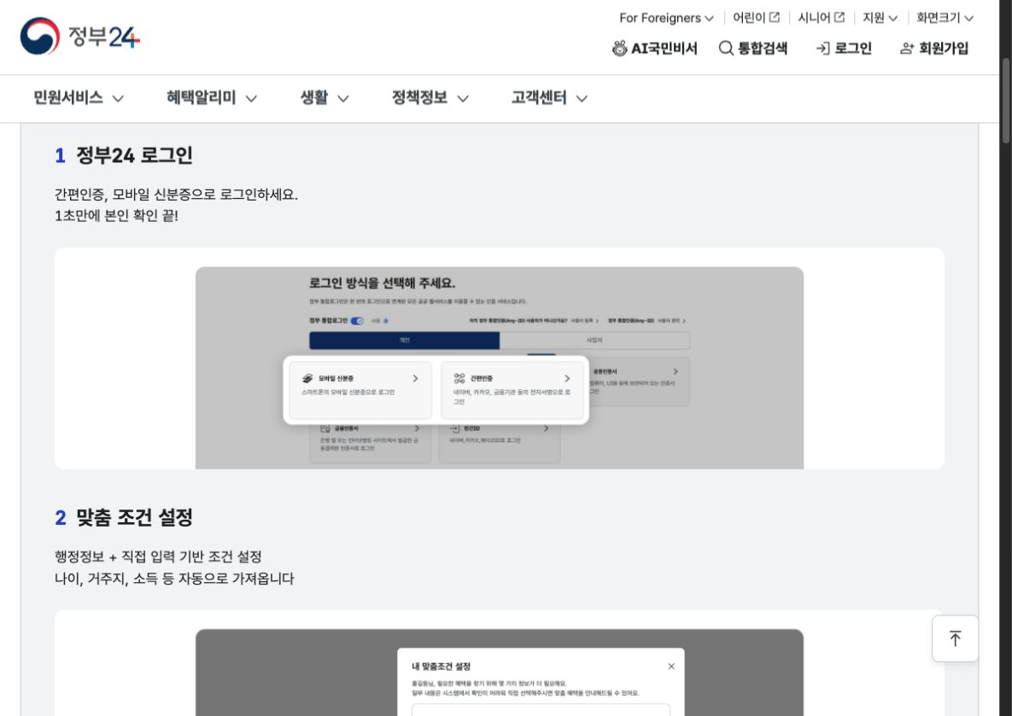Expand the 화면크기 dropdown

pos(945,18)
